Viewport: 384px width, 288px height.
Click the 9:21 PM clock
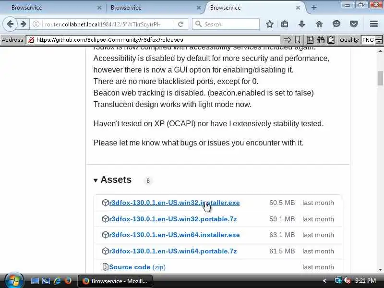(x=365, y=281)
